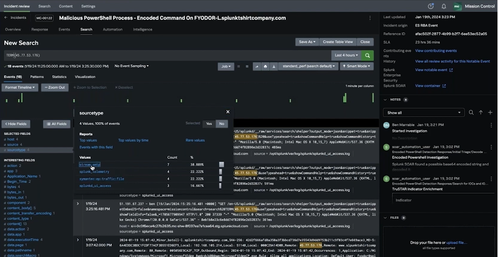Click the TERM search query input field
The image size is (498, 257).
(x=165, y=55)
